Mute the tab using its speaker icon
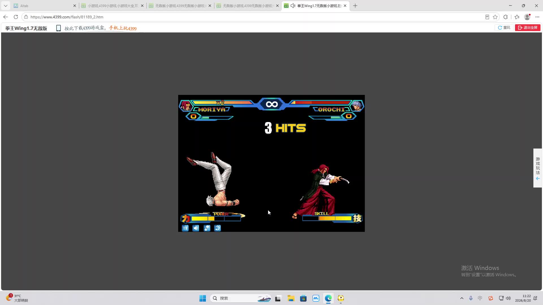 [293, 6]
